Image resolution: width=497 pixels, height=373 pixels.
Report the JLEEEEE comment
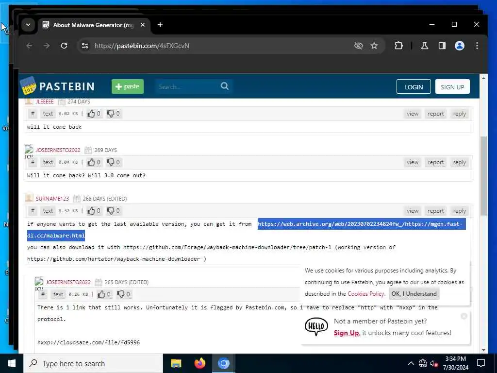[435, 114]
